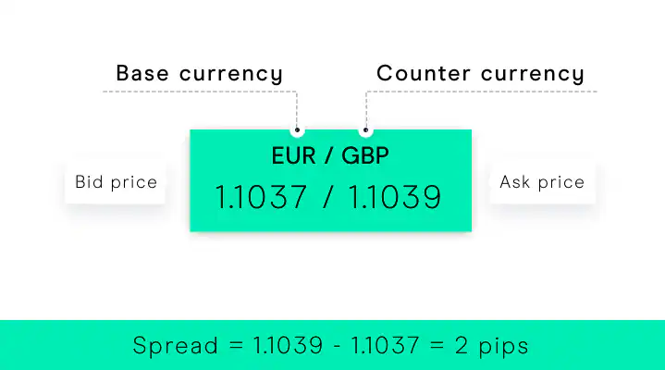Click the slash between bid and ask prices
This screenshot has width=665, height=370.
click(x=326, y=197)
